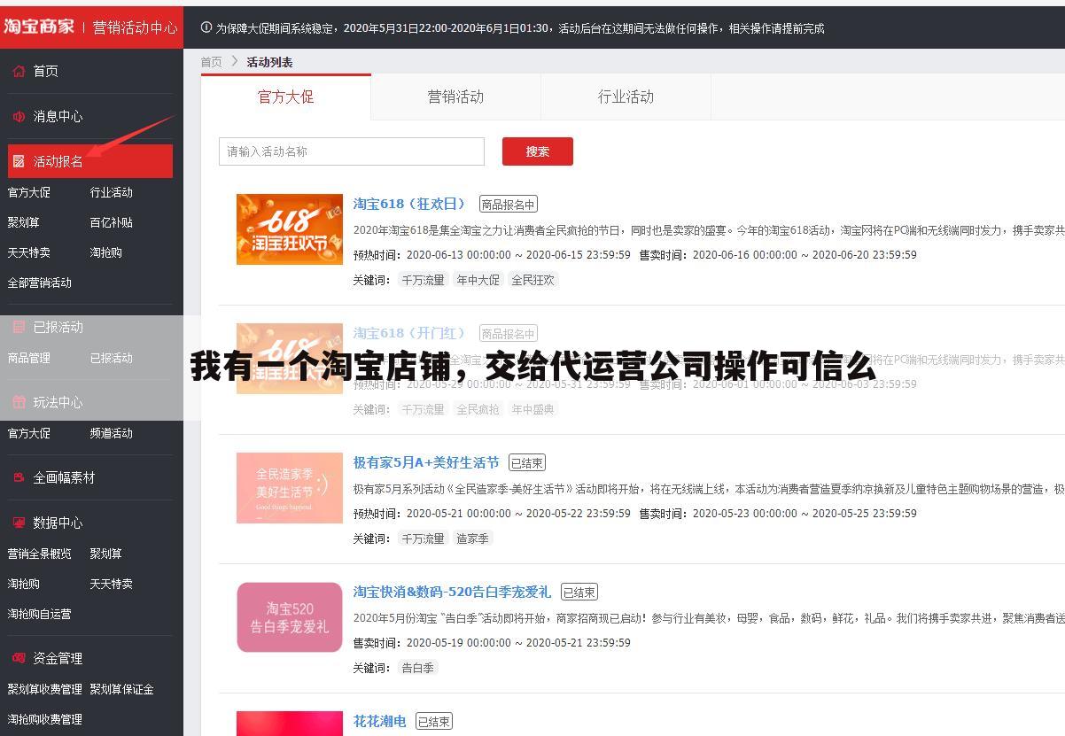Image resolution: width=1065 pixels, height=736 pixels.
Task: Click 天天特卖 under 数据中心
Action: point(111,584)
